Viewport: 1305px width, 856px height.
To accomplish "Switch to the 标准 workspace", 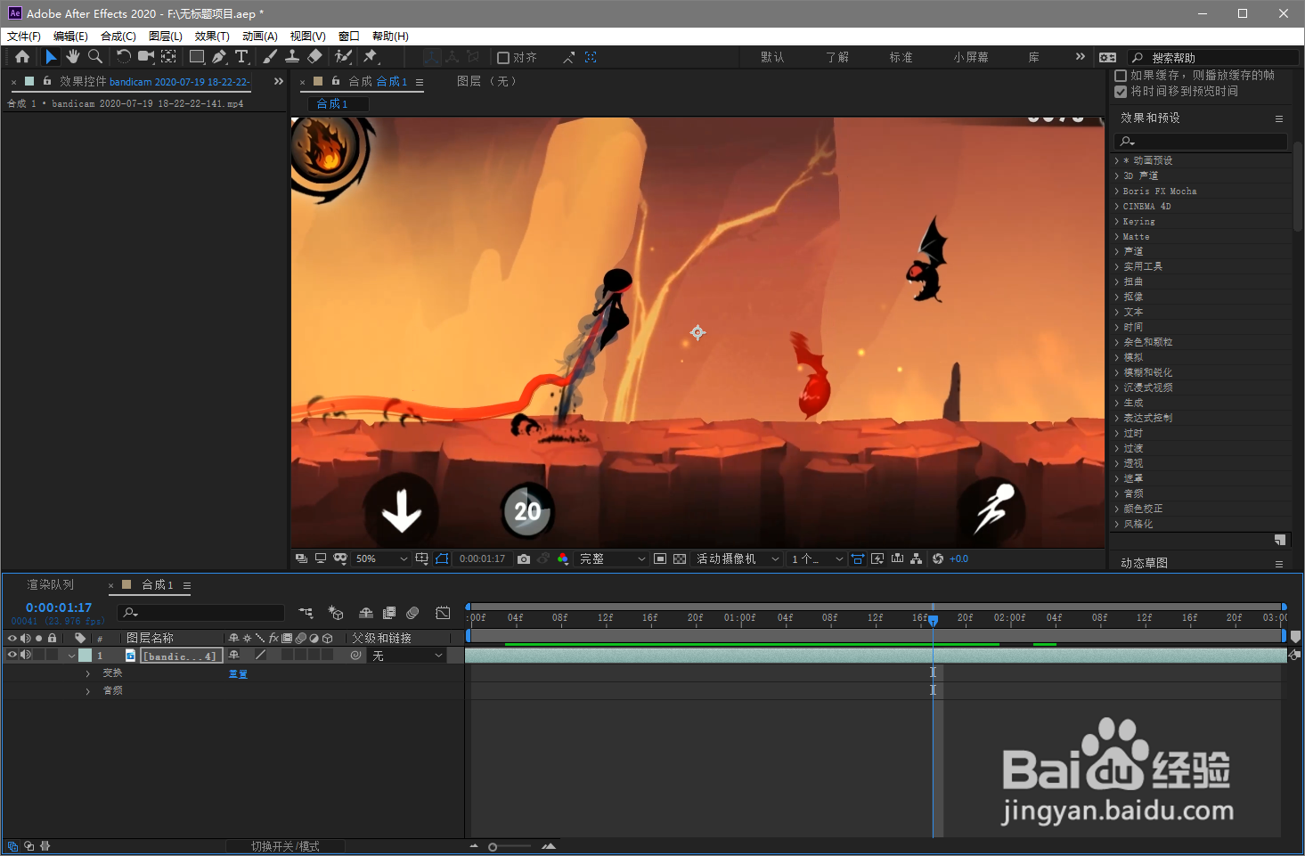I will click(x=901, y=57).
